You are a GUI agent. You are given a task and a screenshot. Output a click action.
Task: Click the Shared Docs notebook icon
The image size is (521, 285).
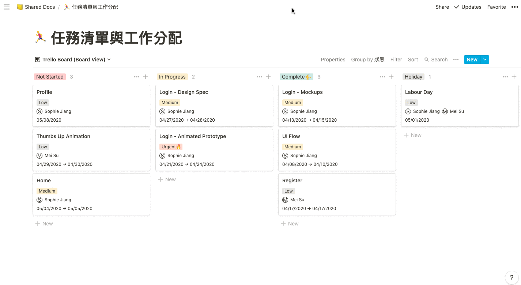pos(20,7)
